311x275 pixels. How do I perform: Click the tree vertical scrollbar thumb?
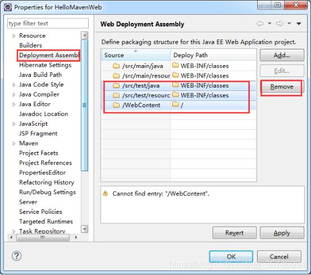pos(85,105)
